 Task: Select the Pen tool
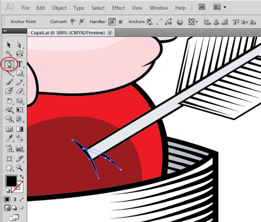(x=10, y=64)
